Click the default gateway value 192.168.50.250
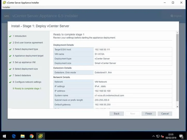 click(x=102, y=105)
